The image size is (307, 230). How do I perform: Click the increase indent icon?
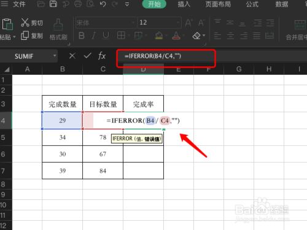coord(270,23)
